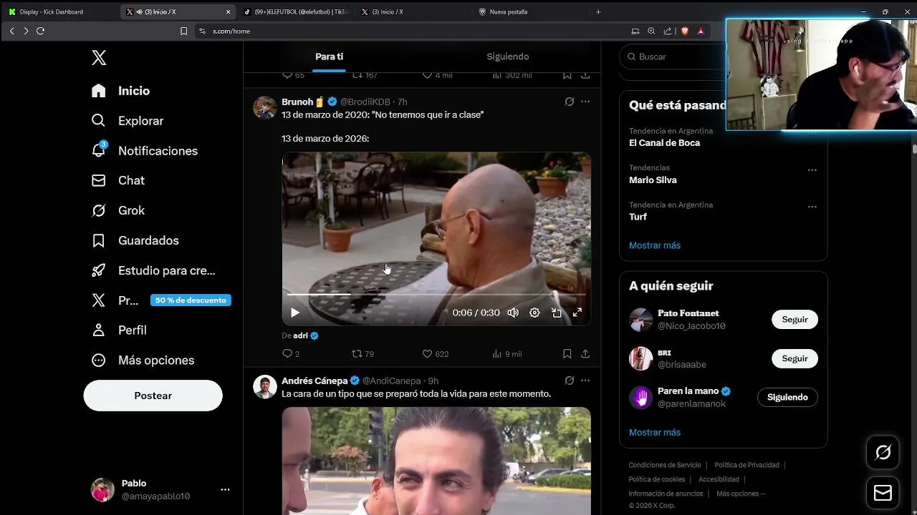Toggle picture-in-picture on the video
Image resolution: width=917 pixels, height=515 pixels.
[556, 313]
